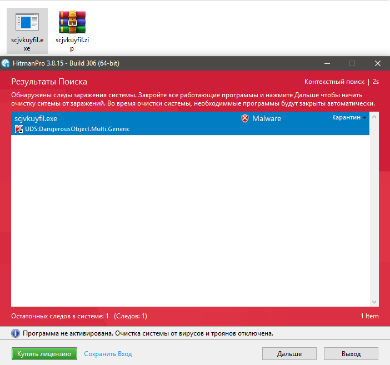390x365 pixels.
Task: Click the results list scroll-up arrow
Action: (374, 117)
